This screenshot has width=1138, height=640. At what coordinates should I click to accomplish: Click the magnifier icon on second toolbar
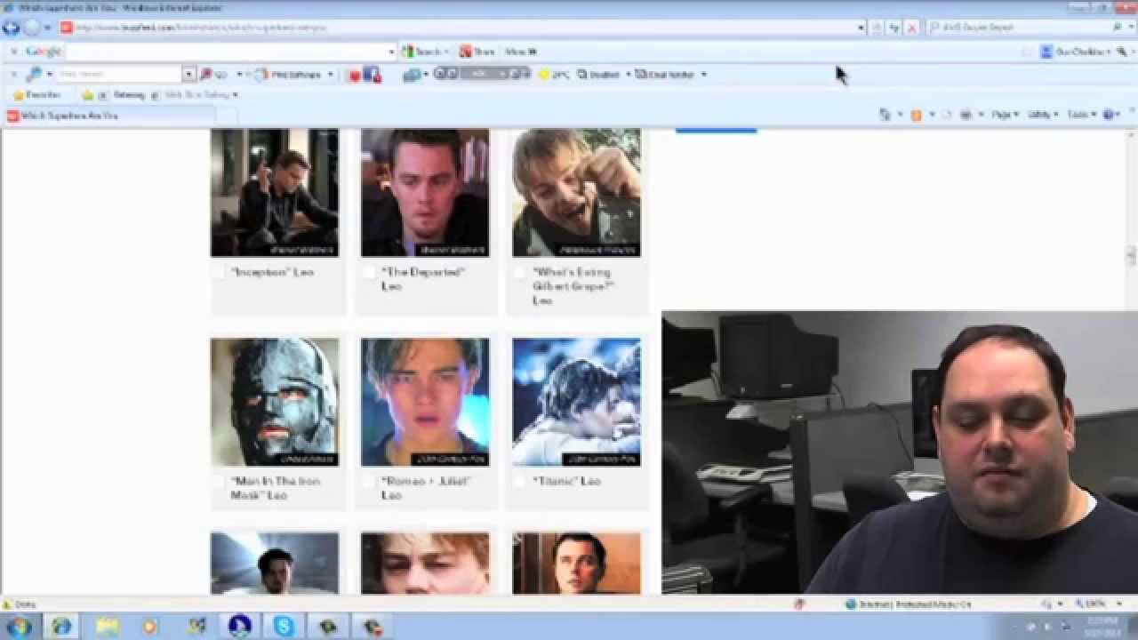[x=35, y=75]
